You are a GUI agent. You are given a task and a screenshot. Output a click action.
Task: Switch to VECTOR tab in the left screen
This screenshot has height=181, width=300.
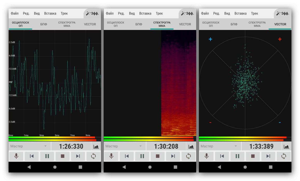click(90, 24)
